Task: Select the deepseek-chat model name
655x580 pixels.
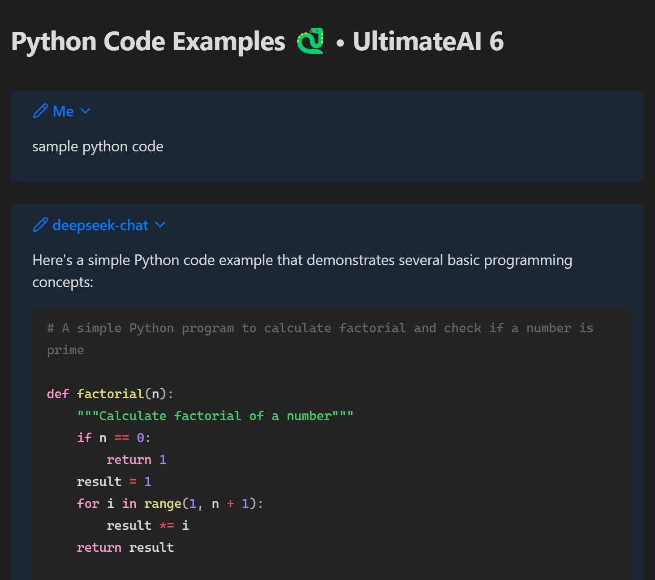Action: point(100,225)
